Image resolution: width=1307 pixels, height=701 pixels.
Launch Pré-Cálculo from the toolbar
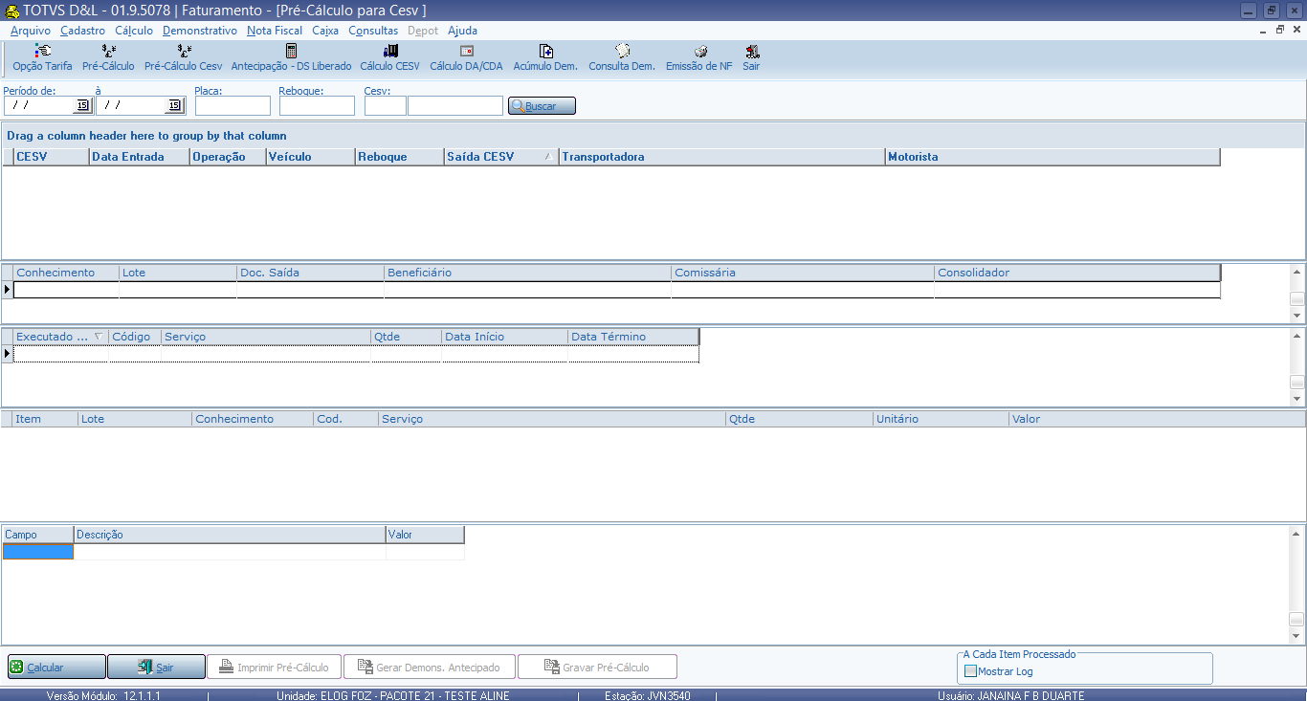108,58
